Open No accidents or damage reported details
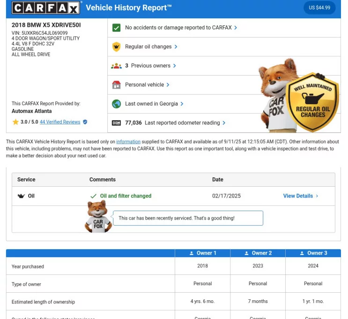Viewport: 348px width, 319px height. [178, 28]
